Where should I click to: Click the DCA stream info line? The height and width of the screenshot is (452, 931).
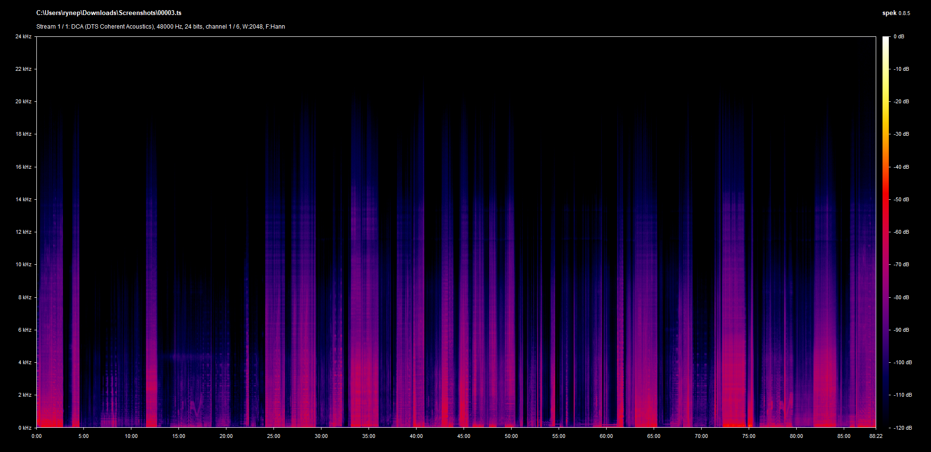161,27
